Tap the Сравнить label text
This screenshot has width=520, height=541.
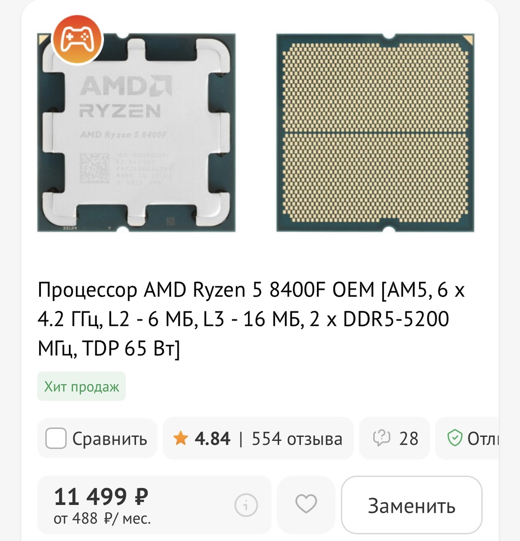[109, 439]
